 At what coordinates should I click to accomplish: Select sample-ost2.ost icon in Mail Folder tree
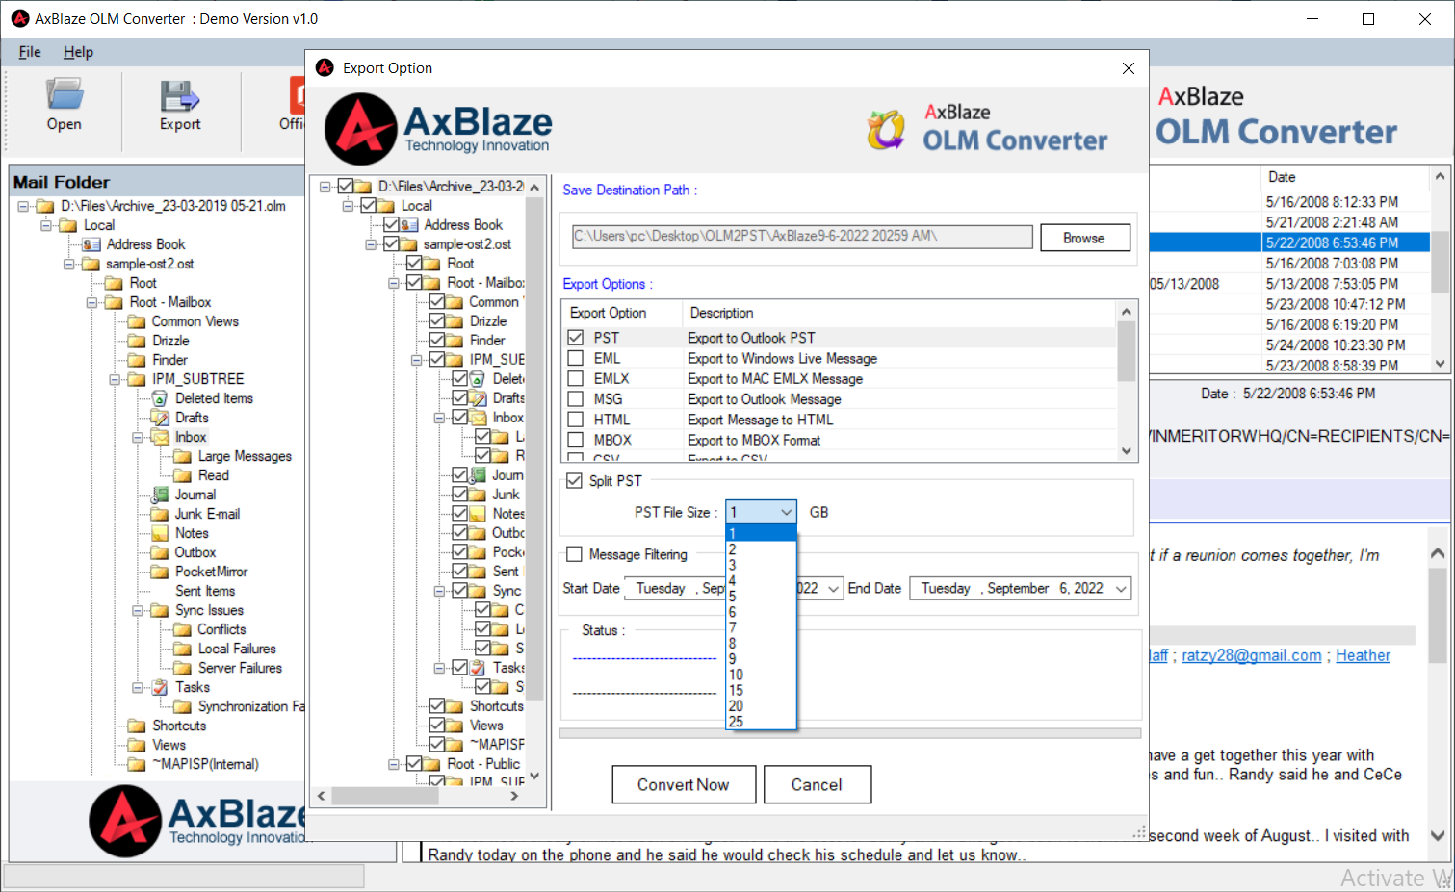tap(91, 264)
